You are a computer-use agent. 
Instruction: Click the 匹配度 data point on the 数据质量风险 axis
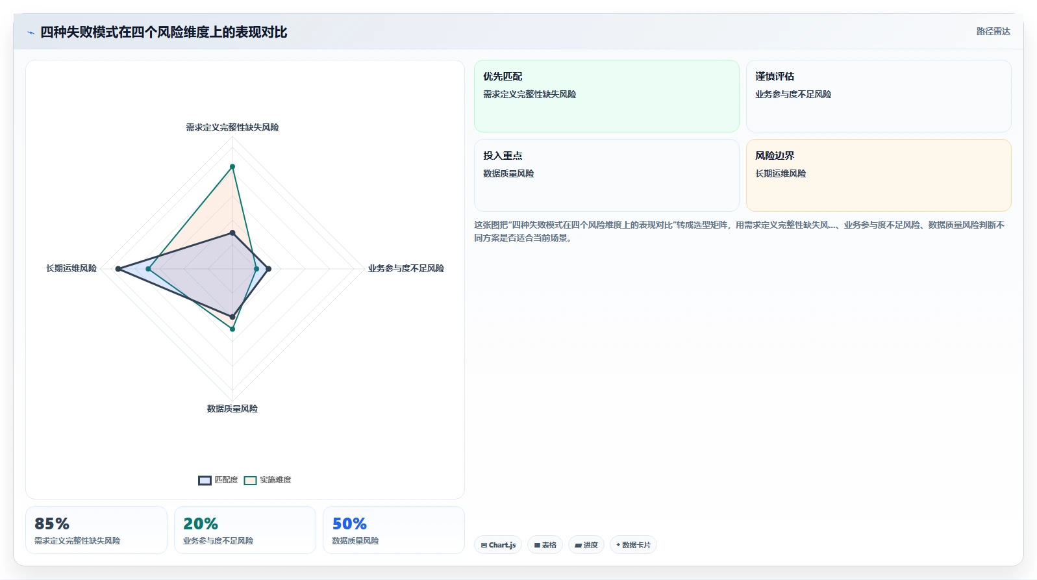(x=232, y=317)
